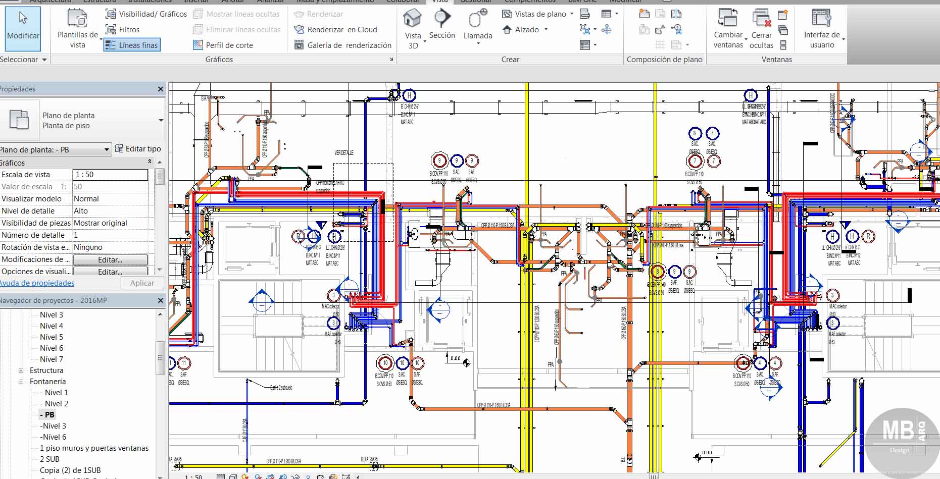Image resolution: width=940 pixels, height=479 pixels.
Task: Close the Navegador de proyectos panel
Action: [x=161, y=301]
